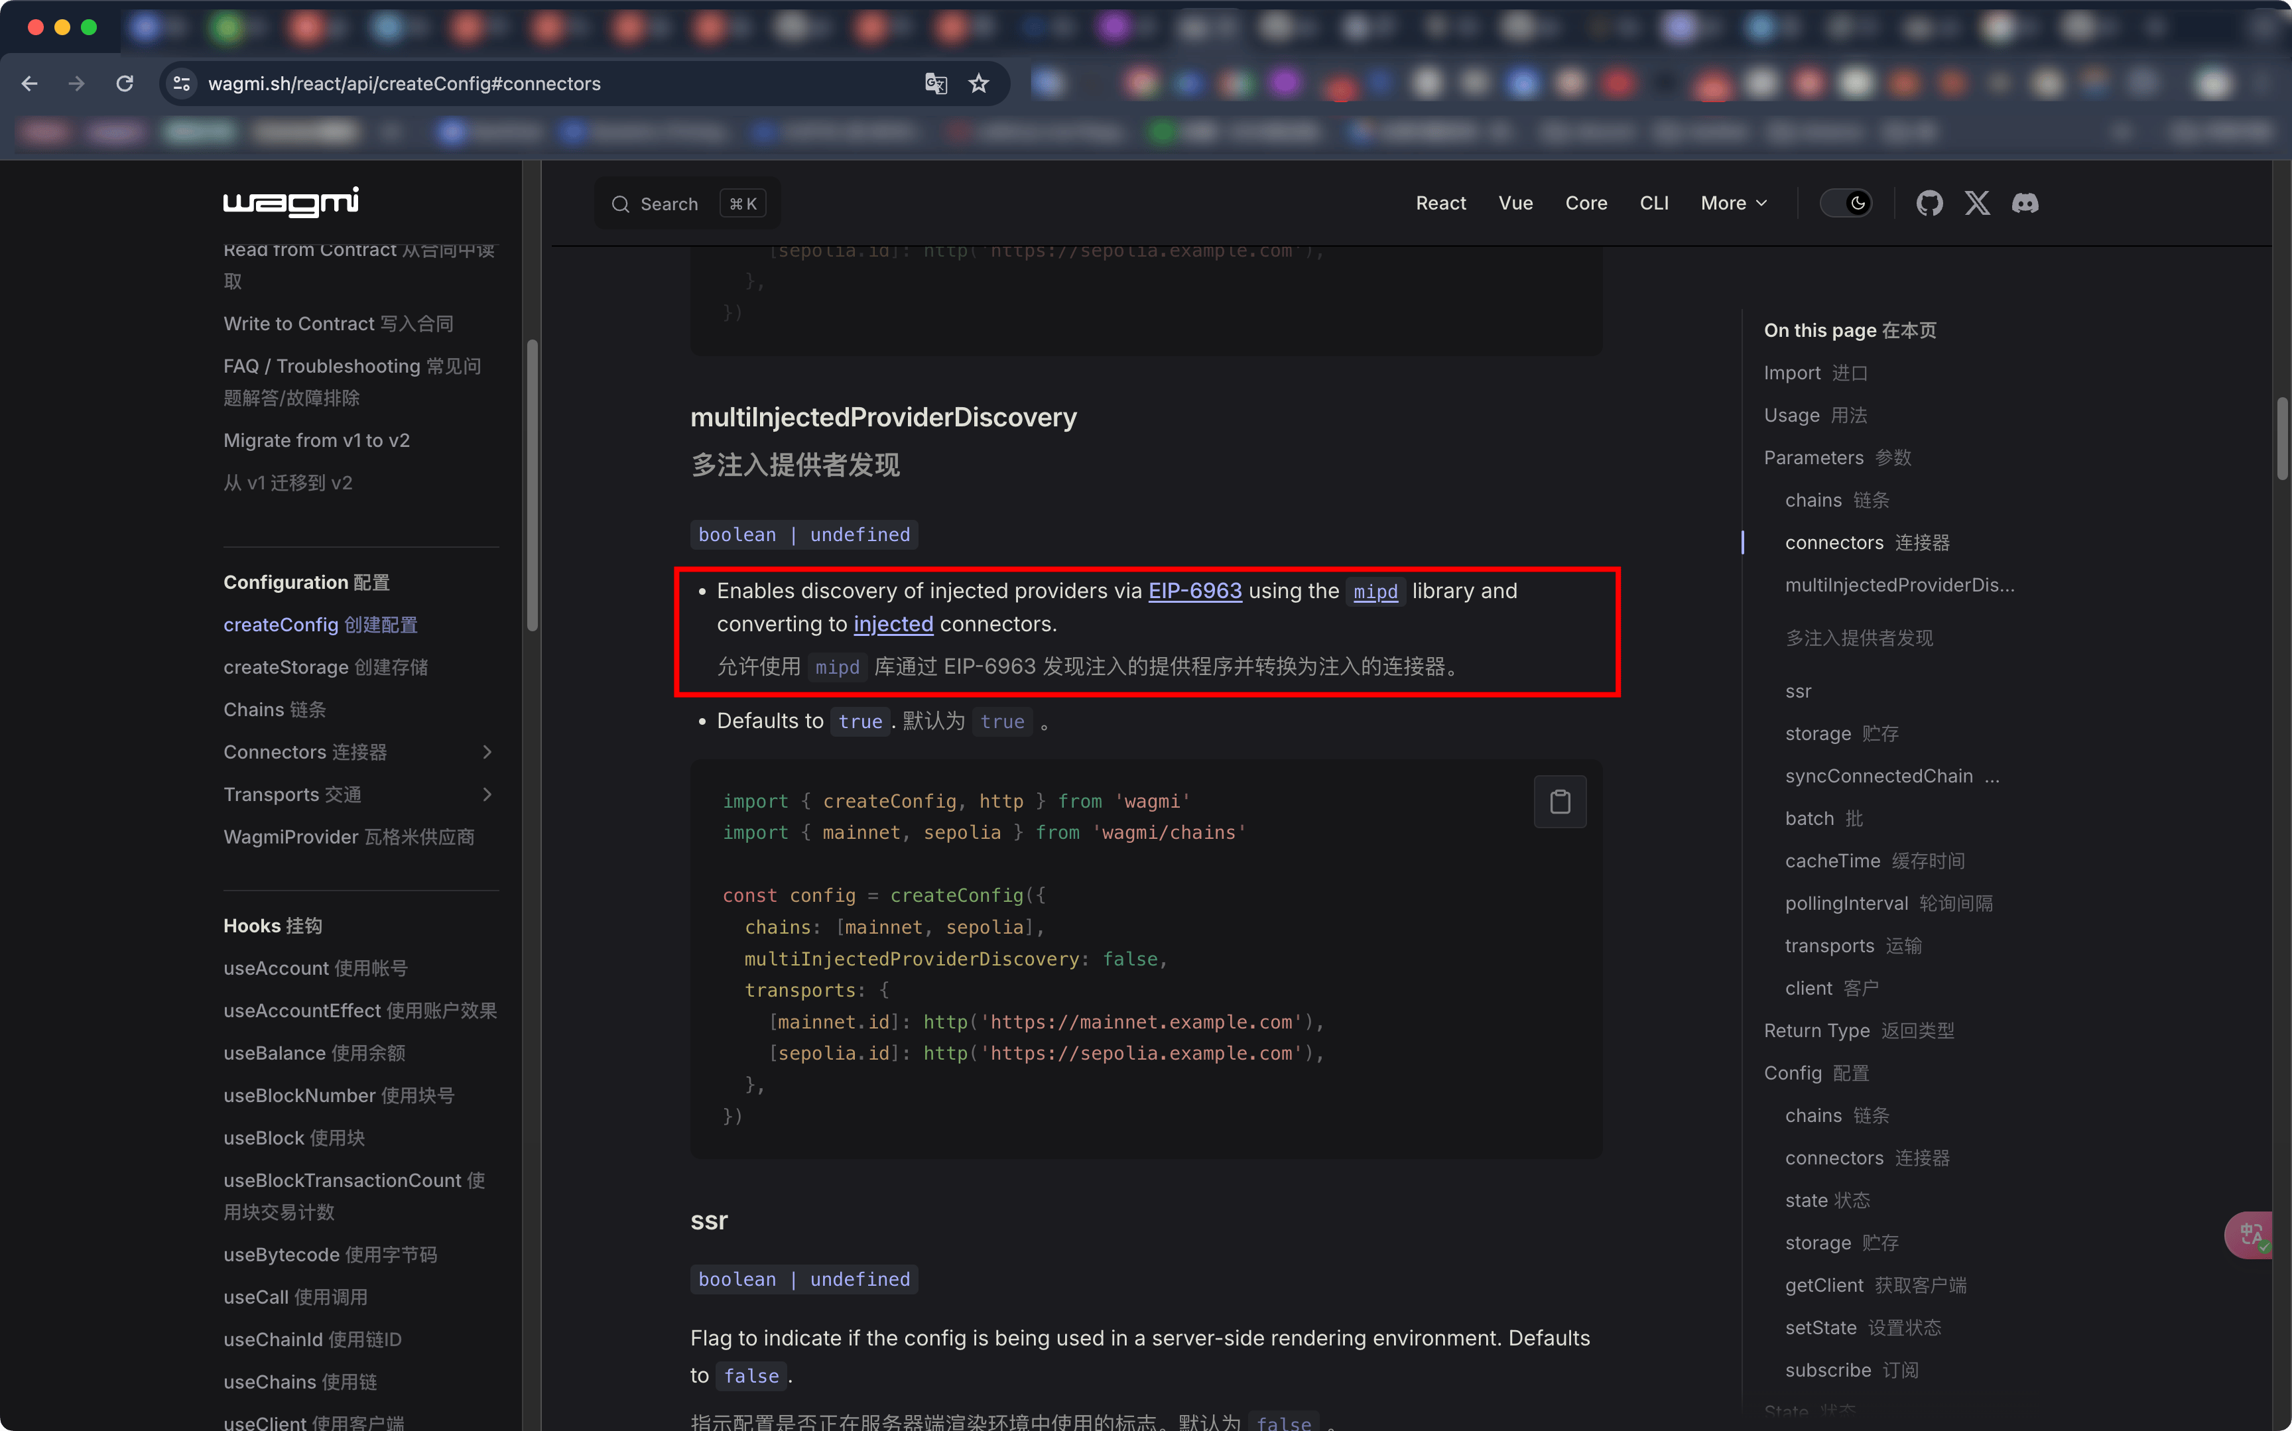The height and width of the screenshot is (1431, 2292).
Task: Open useBlockNumber hook page
Action: click(x=339, y=1095)
